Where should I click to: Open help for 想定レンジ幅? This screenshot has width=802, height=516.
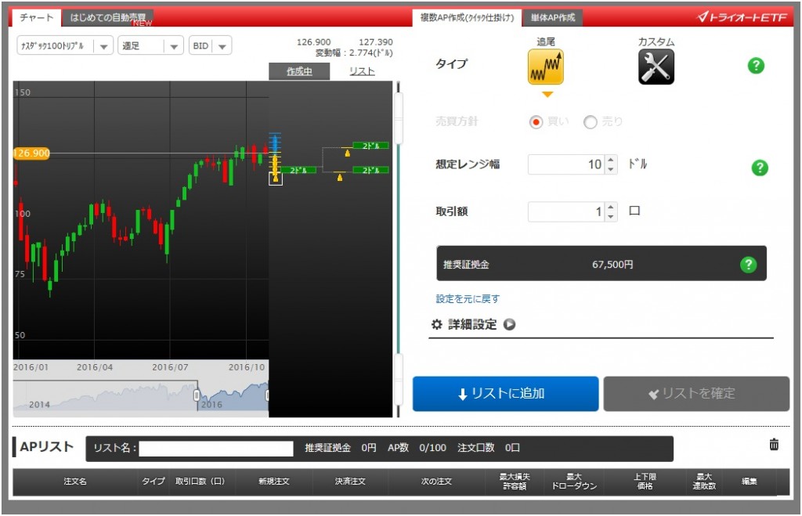pos(759,168)
